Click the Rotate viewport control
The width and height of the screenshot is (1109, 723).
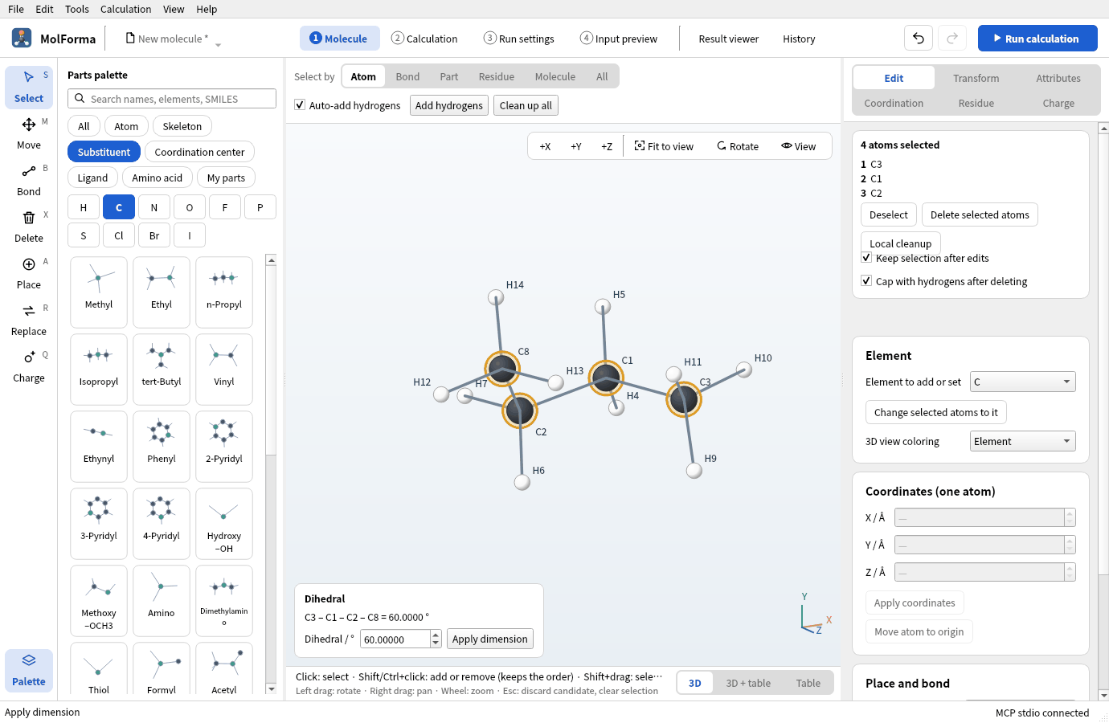738,146
